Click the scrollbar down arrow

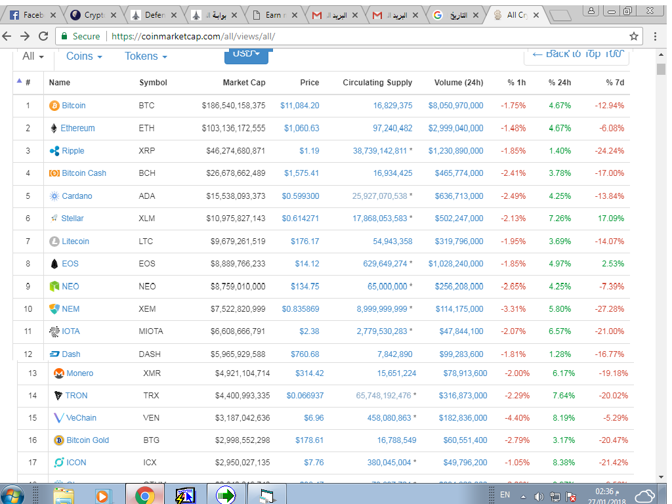(661, 478)
